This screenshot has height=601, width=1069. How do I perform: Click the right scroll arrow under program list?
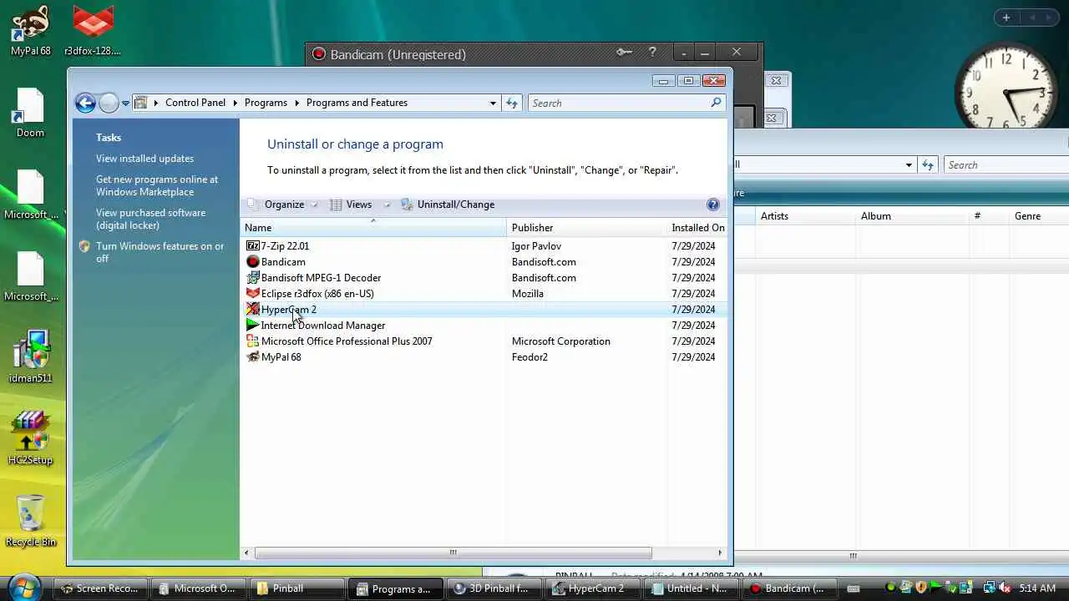720,553
